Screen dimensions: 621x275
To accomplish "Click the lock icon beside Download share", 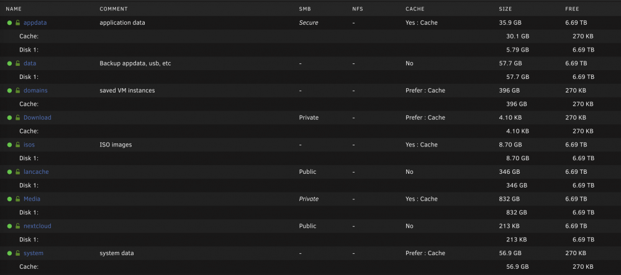I will coord(18,117).
